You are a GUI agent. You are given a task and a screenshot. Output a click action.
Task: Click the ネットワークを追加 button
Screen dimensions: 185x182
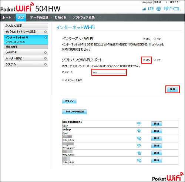point(74,112)
